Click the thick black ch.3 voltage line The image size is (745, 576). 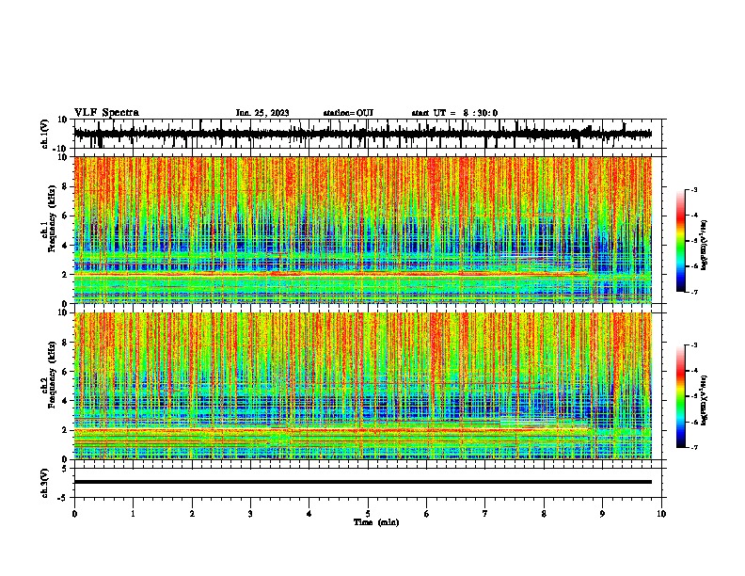[x=362, y=482]
